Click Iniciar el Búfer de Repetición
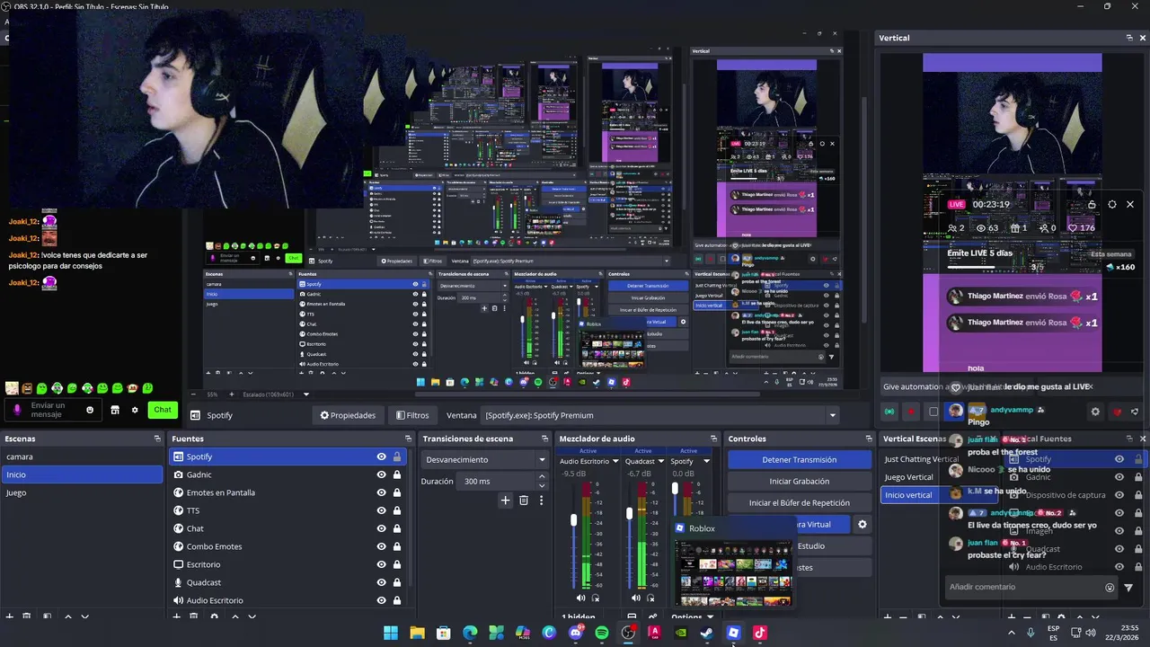 pyautogui.click(x=799, y=502)
